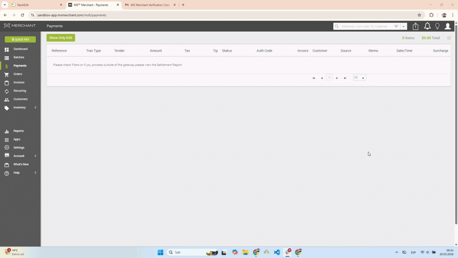458x258 pixels.
Task: Click the page number field
Action: [329, 77]
